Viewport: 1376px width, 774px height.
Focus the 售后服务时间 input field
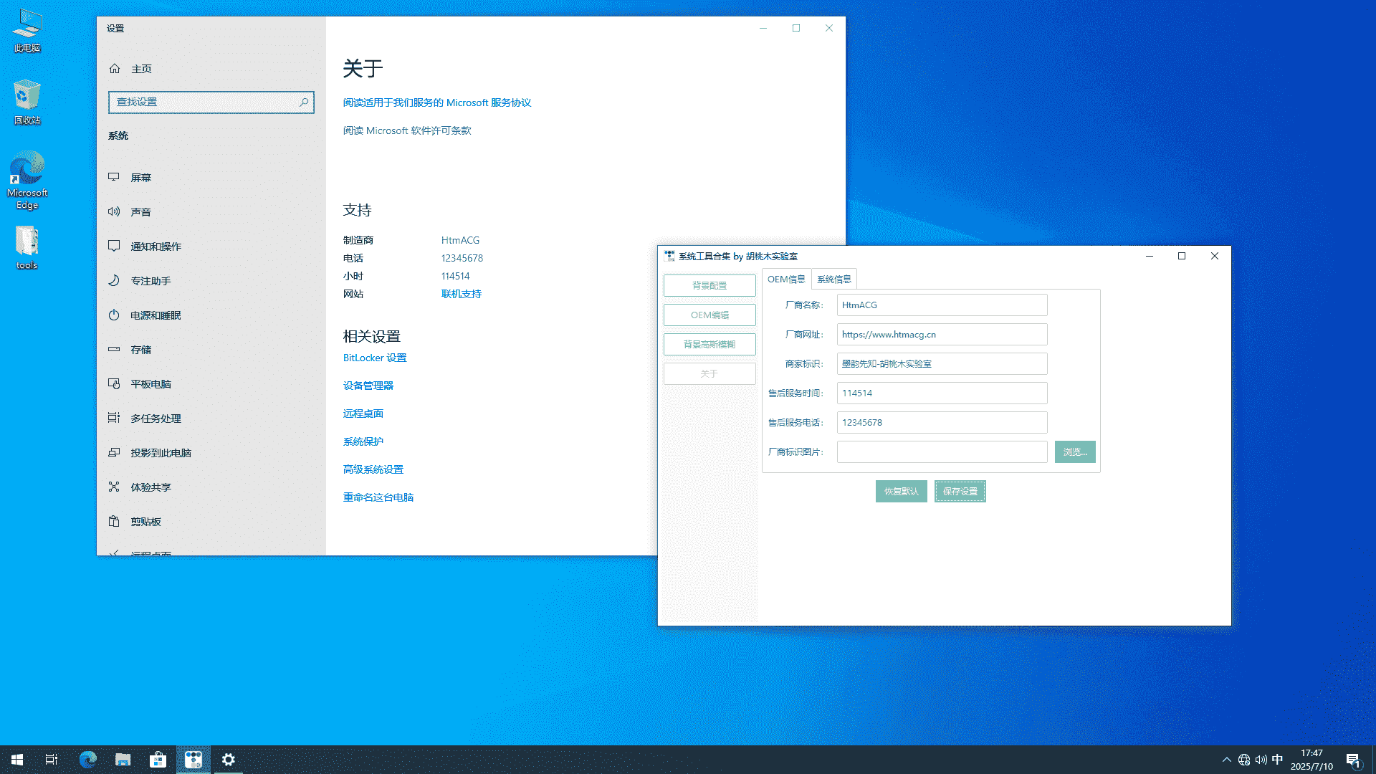tap(942, 393)
